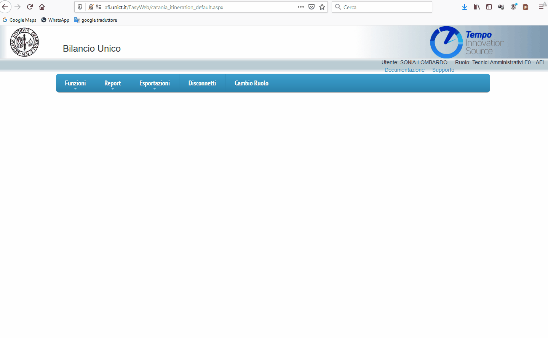Click the Bilancio Unico page title

92,49
